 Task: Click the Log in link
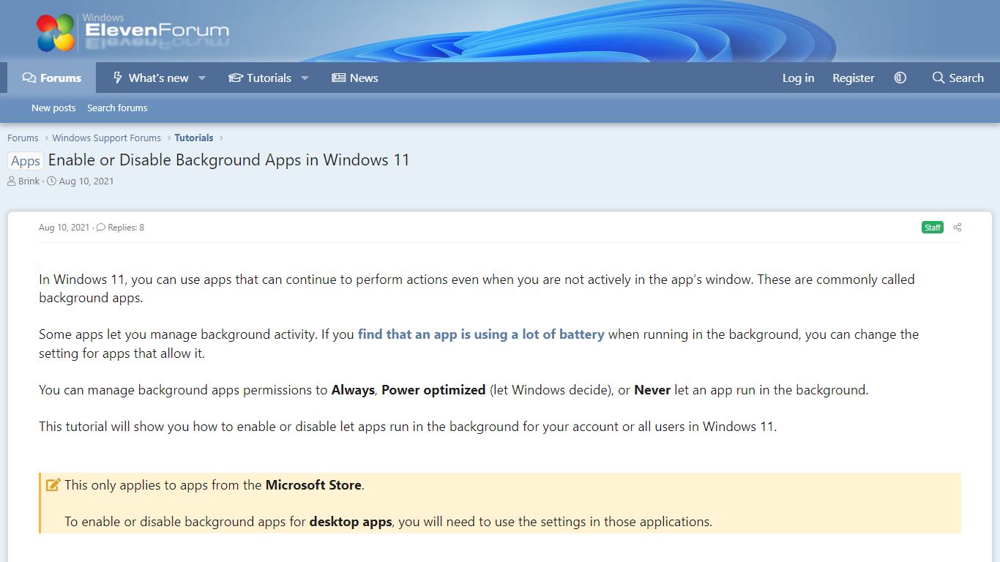(x=798, y=78)
